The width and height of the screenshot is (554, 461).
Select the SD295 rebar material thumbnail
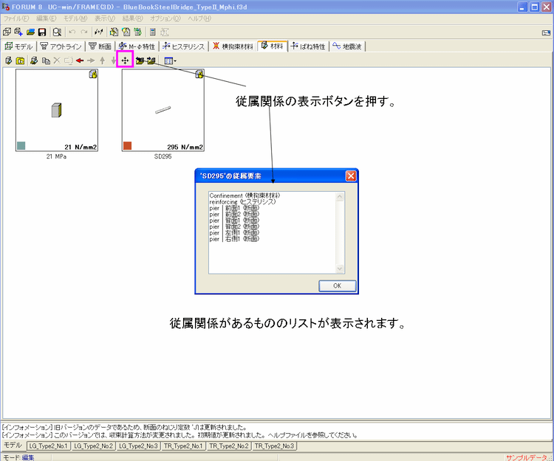tap(163, 110)
